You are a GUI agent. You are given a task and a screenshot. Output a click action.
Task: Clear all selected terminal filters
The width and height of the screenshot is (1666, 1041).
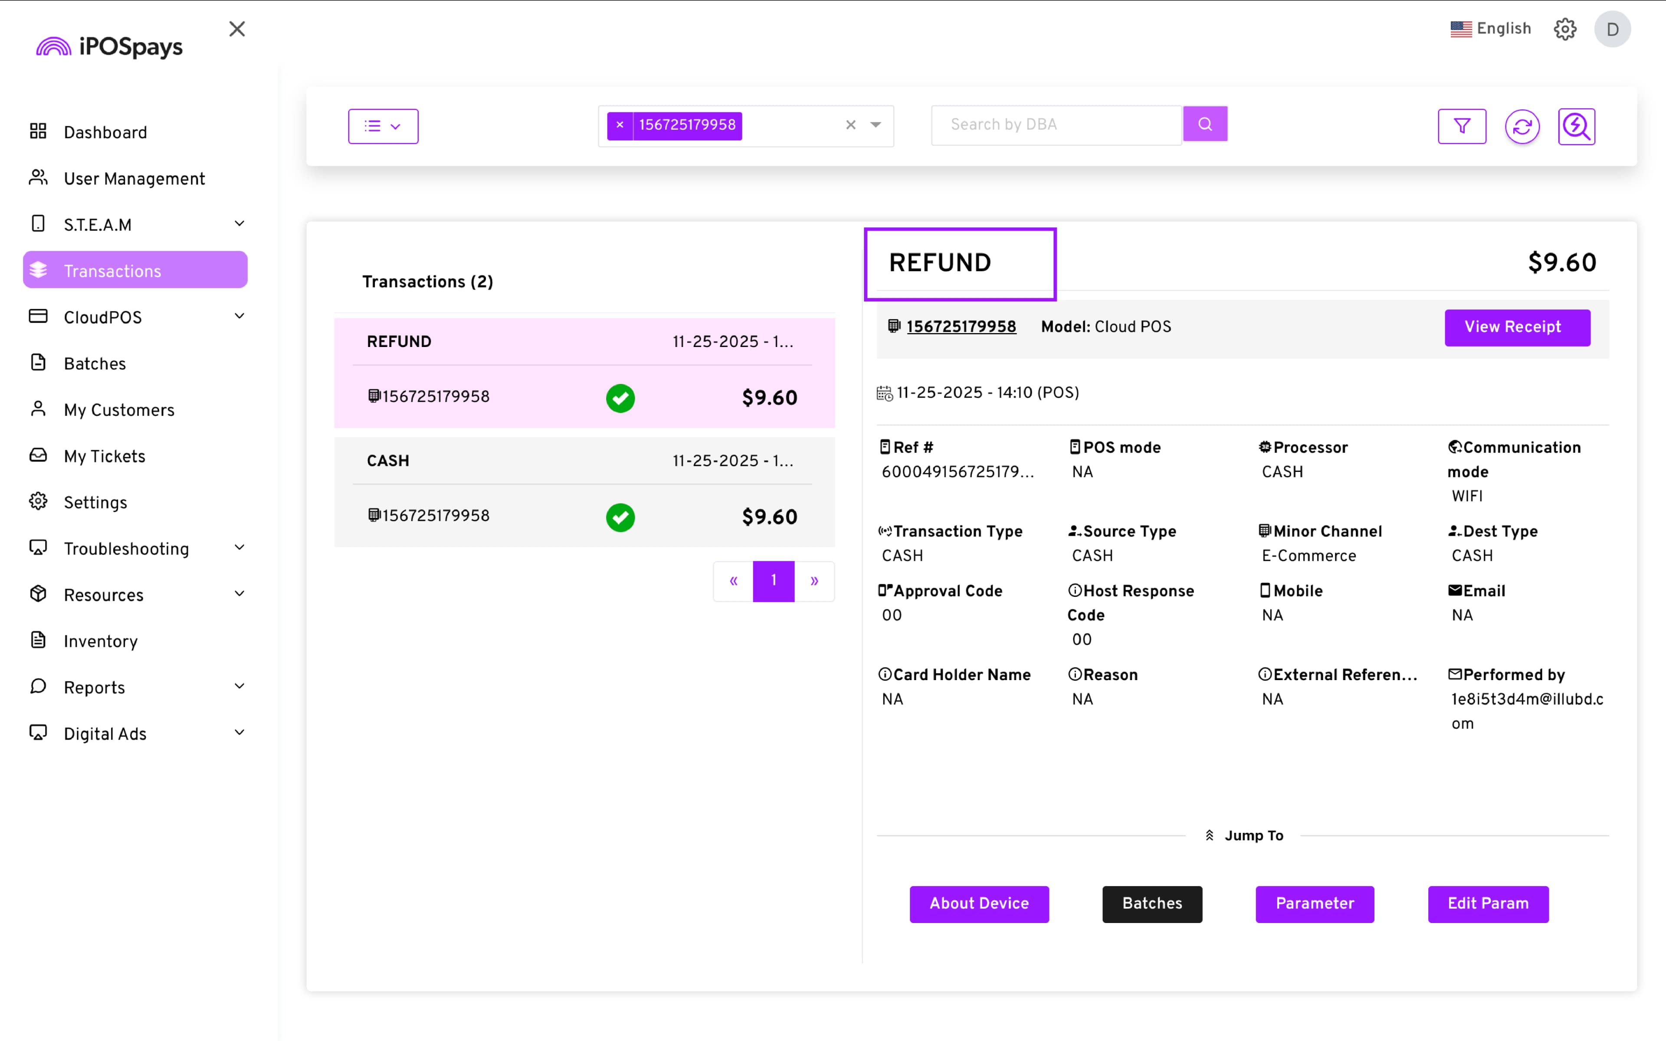(x=851, y=125)
